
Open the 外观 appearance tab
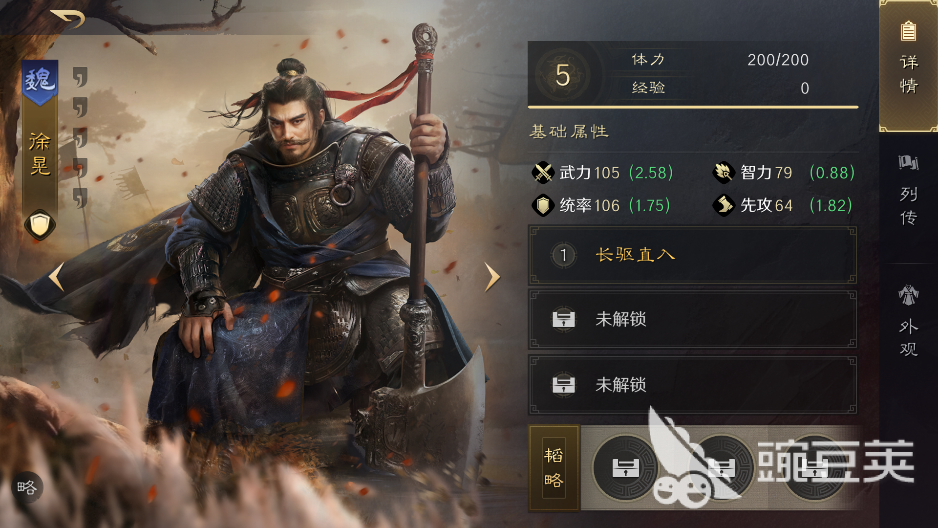(909, 321)
